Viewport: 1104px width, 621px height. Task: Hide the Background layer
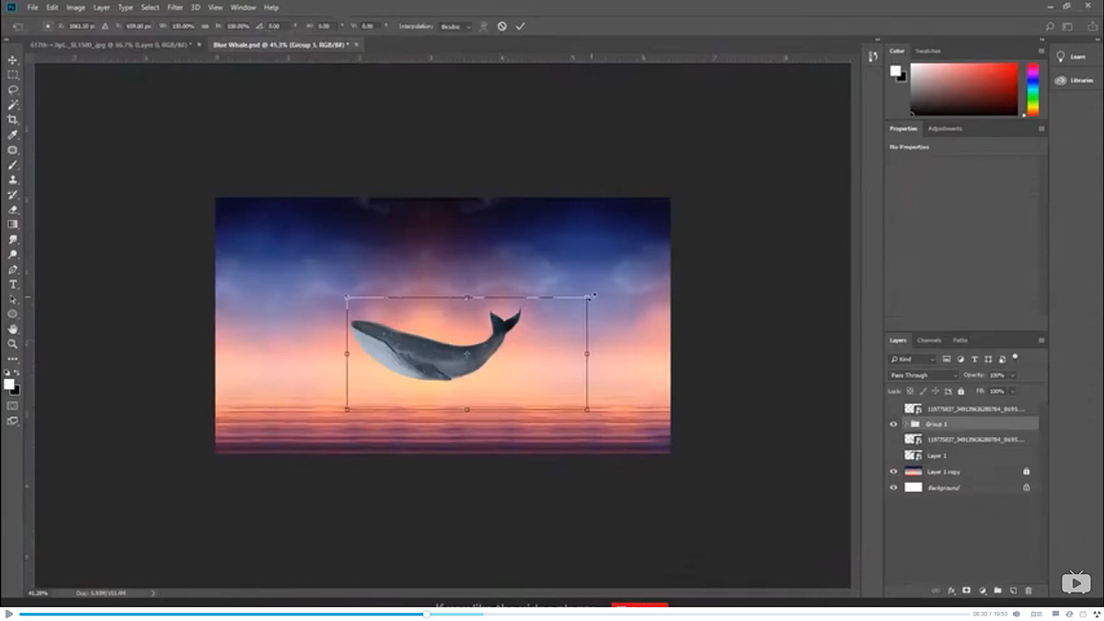[x=894, y=487]
